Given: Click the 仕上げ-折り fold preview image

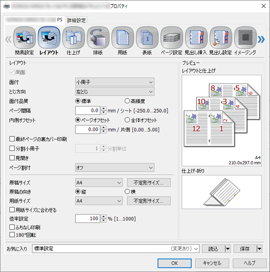Looking at the screenshot, I should point(221,192).
